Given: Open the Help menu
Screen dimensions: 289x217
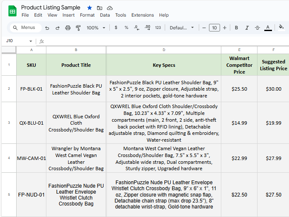Looking at the screenshot, I should pyautogui.click(x=164, y=15).
